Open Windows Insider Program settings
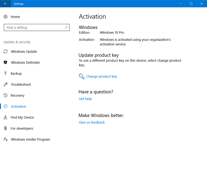Image resolution: width=207 pixels, height=173 pixels. (31, 139)
